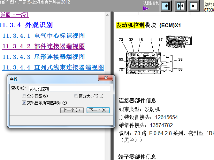
Task: Click the left pane scroll up arrow
Action: click(x=107, y=15)
